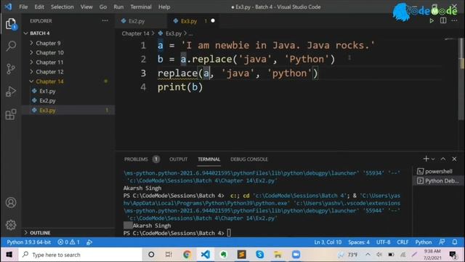
Task: Expand the Chapter 9 folder
Action: [x=48, y=43]
